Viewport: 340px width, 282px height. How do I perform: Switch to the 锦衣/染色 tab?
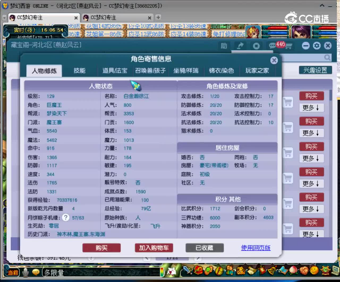[221, 70]
